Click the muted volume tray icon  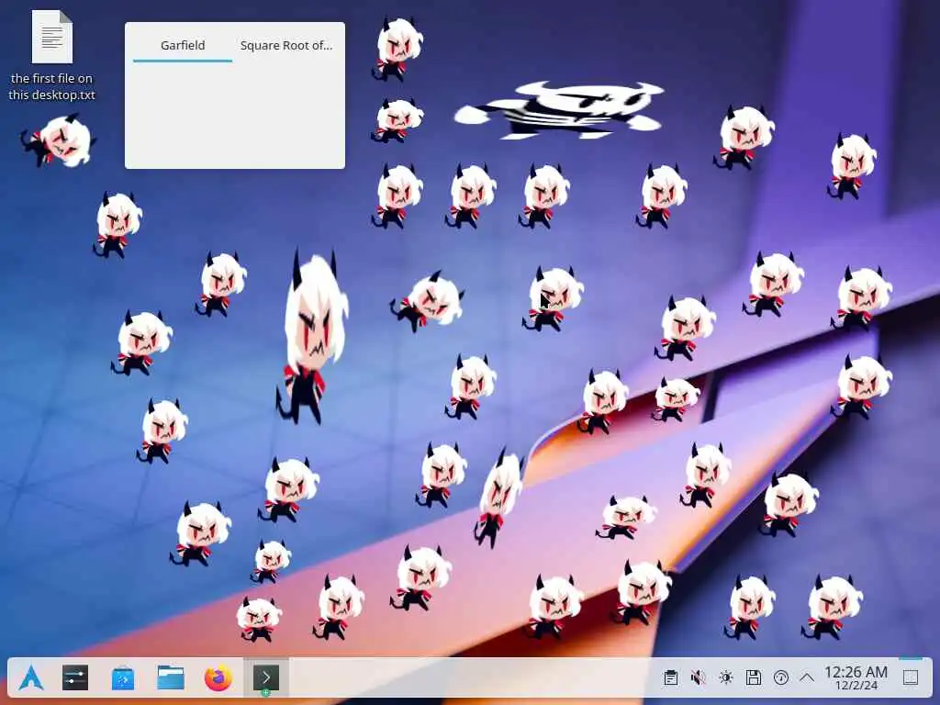698,678
